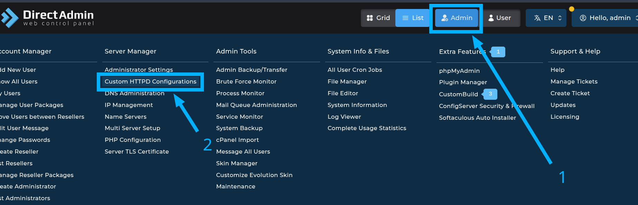This screenshot has width=638, height=205.
Task: Open Process Monitor
Action: tap(240, 93)
